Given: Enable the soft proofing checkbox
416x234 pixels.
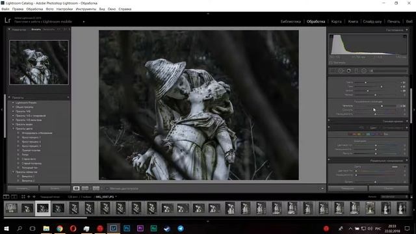Looking at the screenshot, I should pyautogui.click(x=107, y=188).
